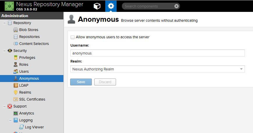Open the Blob Stores page
The width and height of the screenshot is (253, 133).
pyautogui.click(x=28, y=30)
